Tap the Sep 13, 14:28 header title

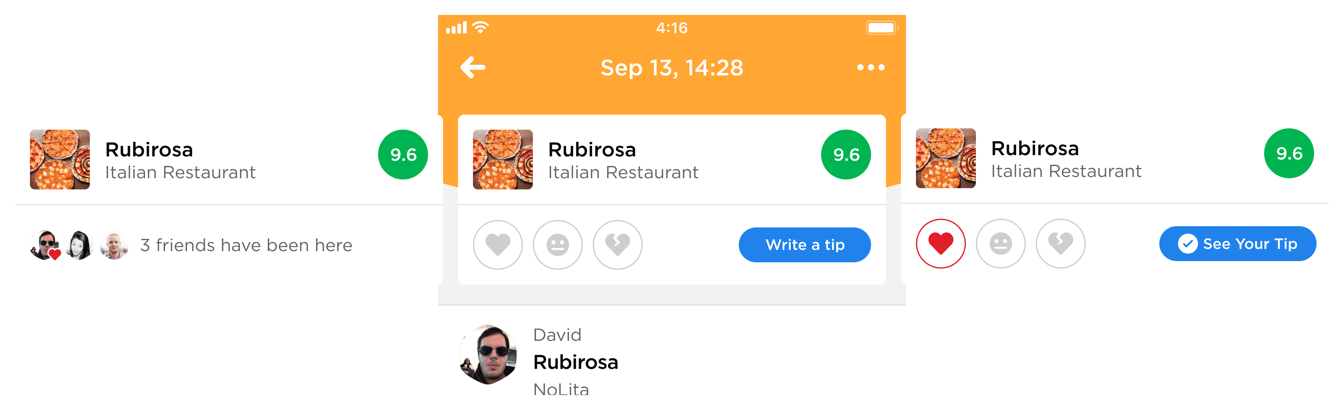click(x=672, y=68)
